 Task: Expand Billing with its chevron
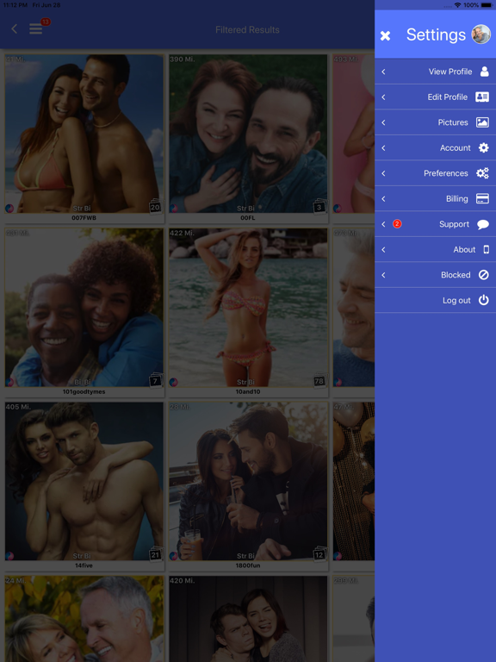tap(383, 198)
